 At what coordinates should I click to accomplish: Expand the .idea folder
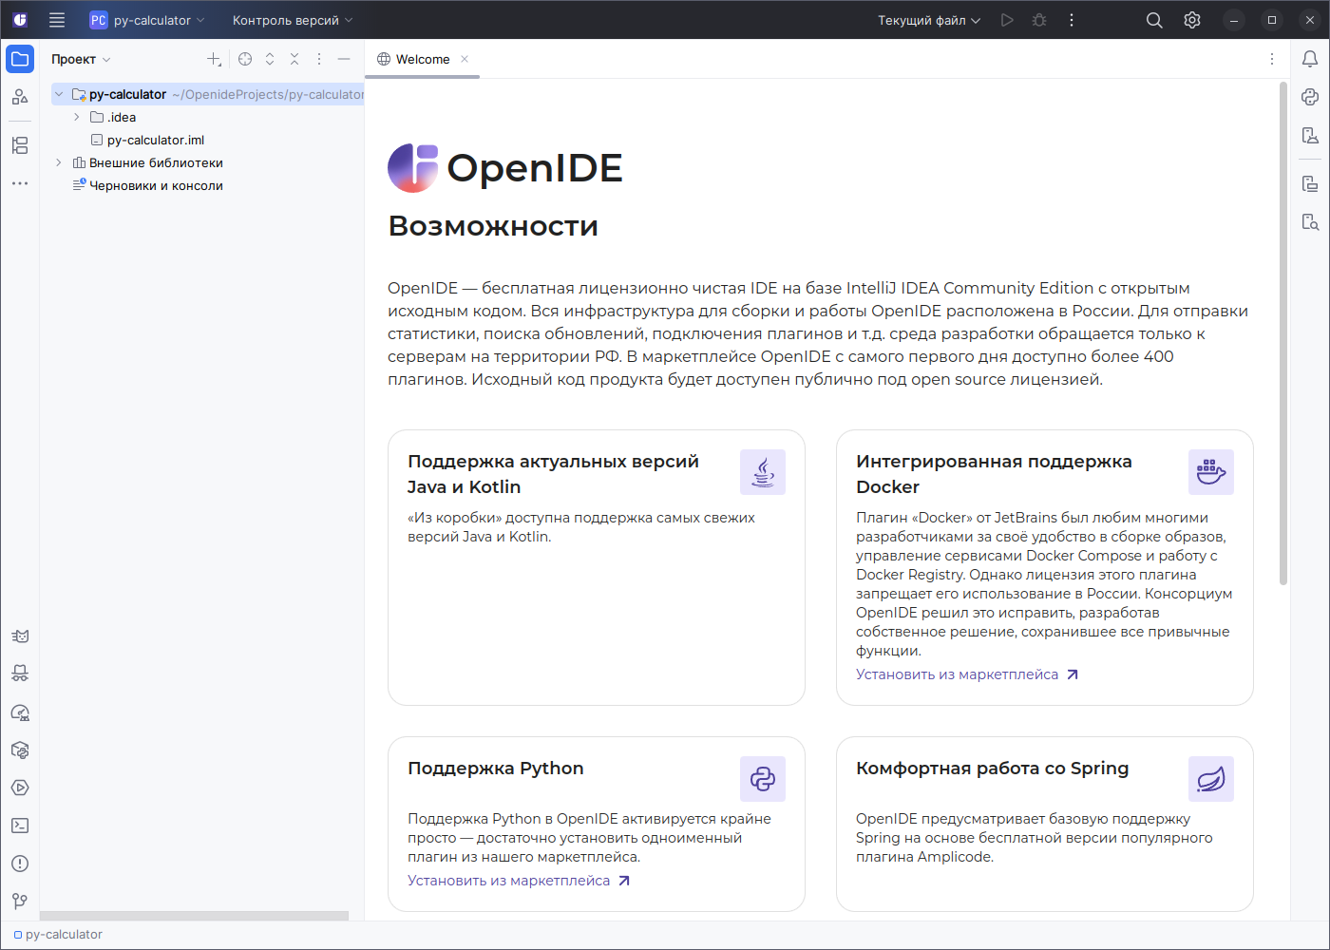point(77,117)
